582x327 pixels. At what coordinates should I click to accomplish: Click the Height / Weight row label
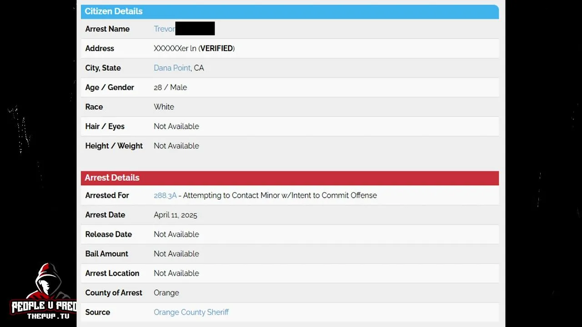click(x=114, y=146)
